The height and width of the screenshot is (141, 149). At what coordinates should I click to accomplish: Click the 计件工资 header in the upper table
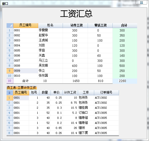pyautogui.click(x=75, y=25)
